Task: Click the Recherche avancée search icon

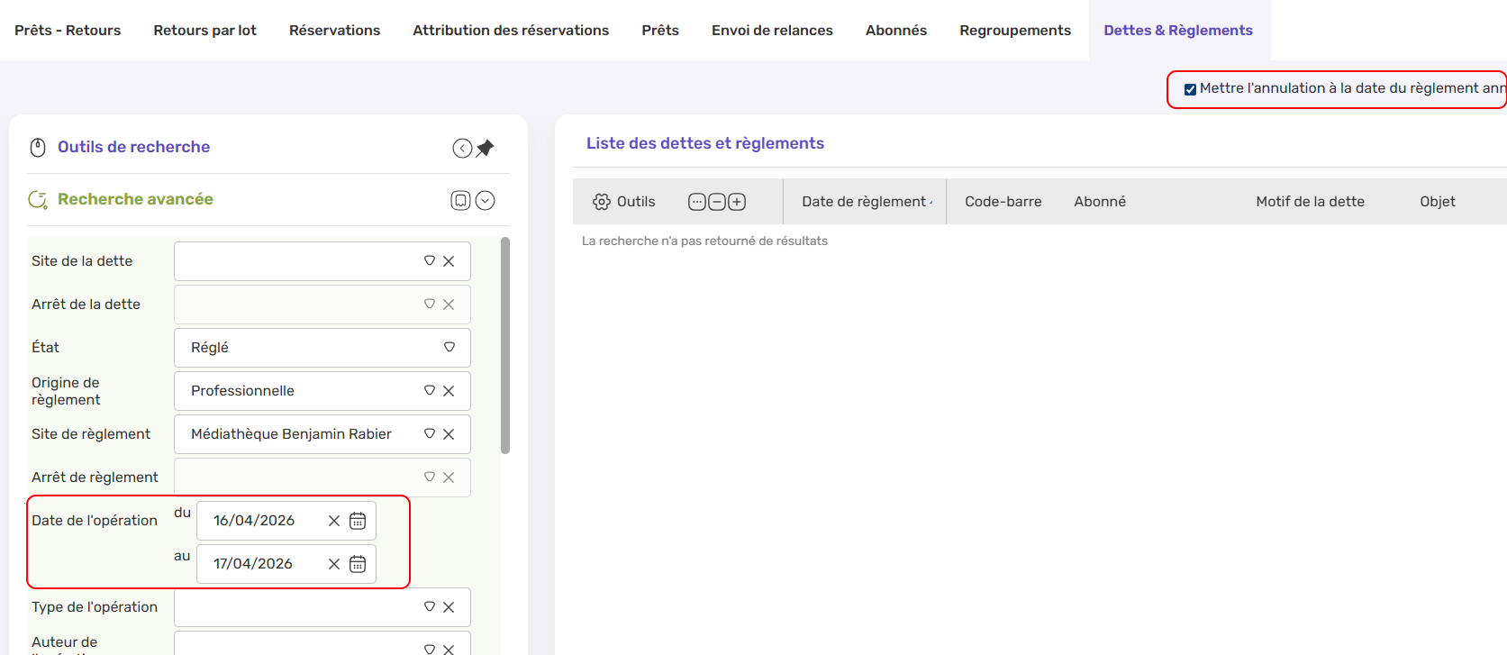Action: click(x=38, y=200)
